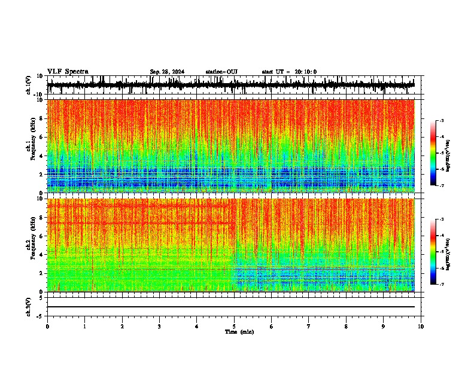Click the ch.2 spectrogram color scale bar
Image resolution: width=474 pixels, height=366 pixels.
[x=433, y=252]
